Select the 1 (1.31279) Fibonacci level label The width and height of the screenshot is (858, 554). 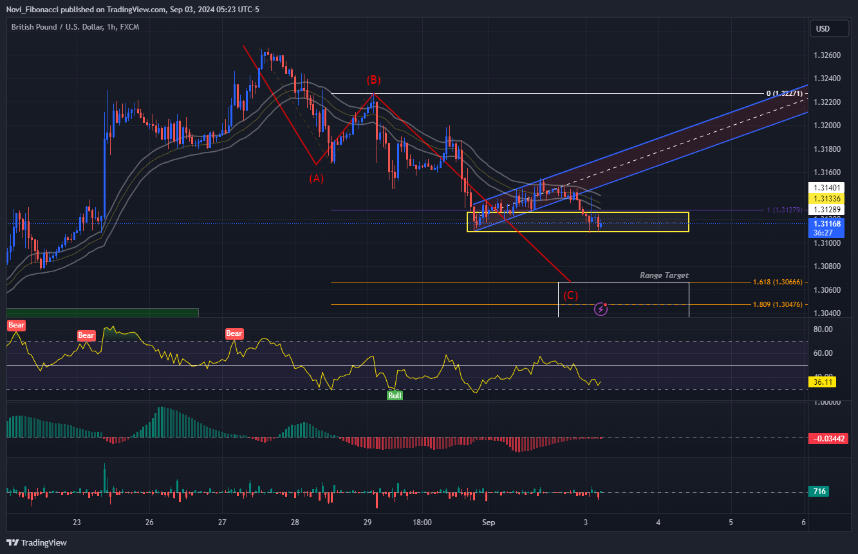(784, 210)
